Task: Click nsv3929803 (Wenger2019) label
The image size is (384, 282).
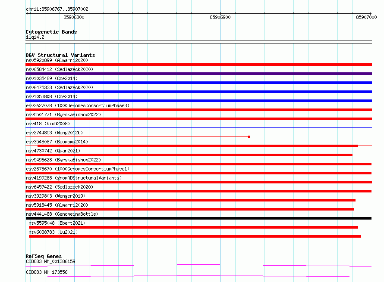Action: [56, 196]
